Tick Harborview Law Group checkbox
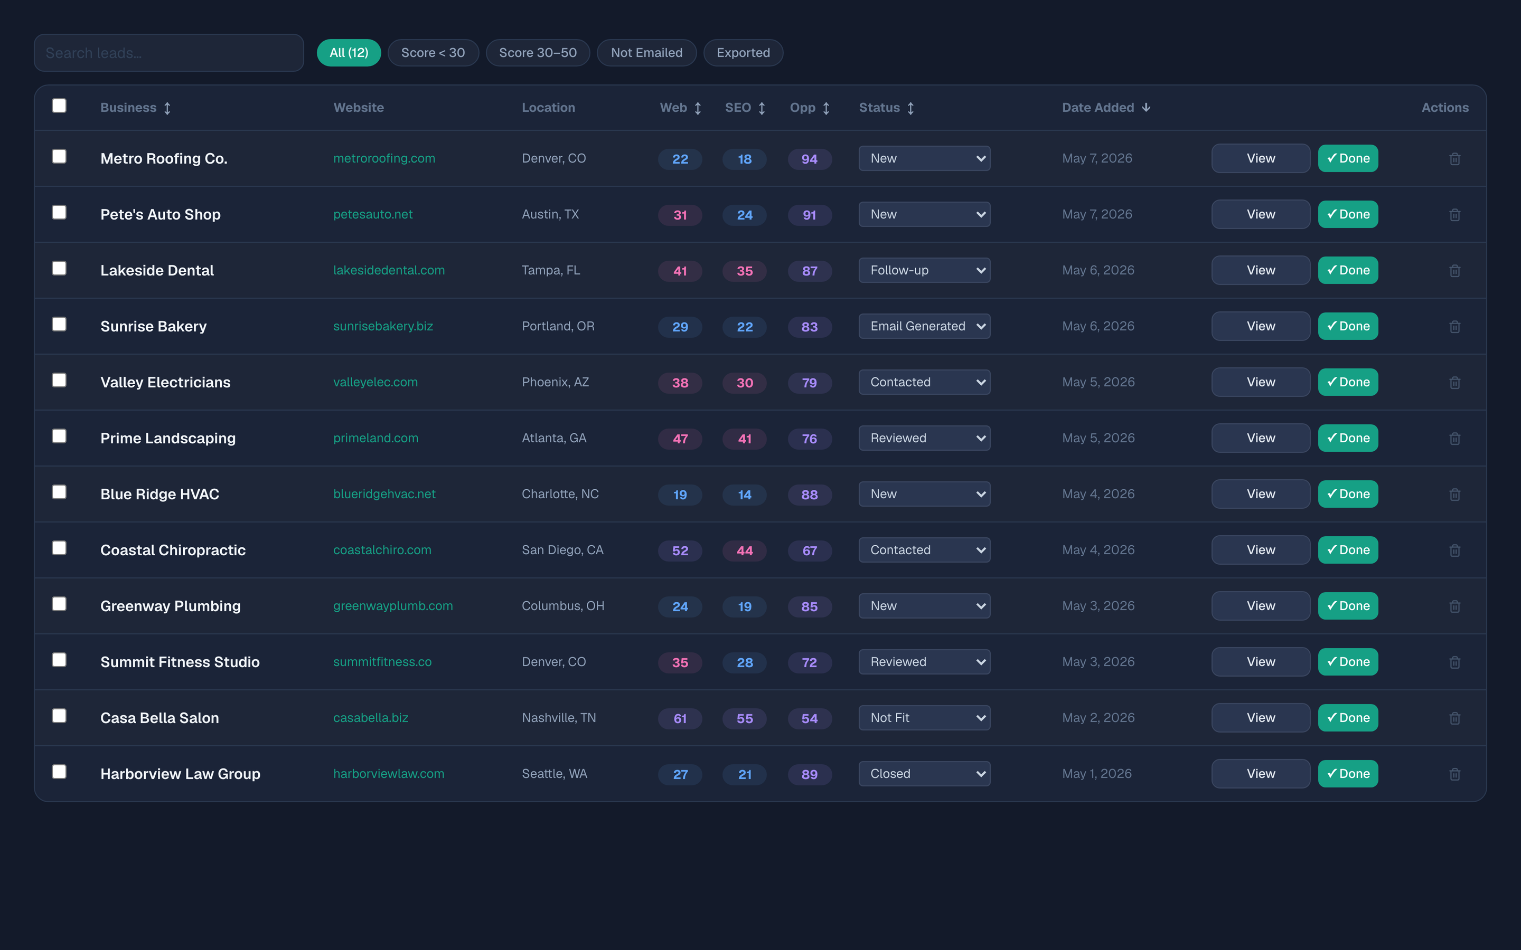The width and height of the screenshot is (1521, 950). pos(59,772)
